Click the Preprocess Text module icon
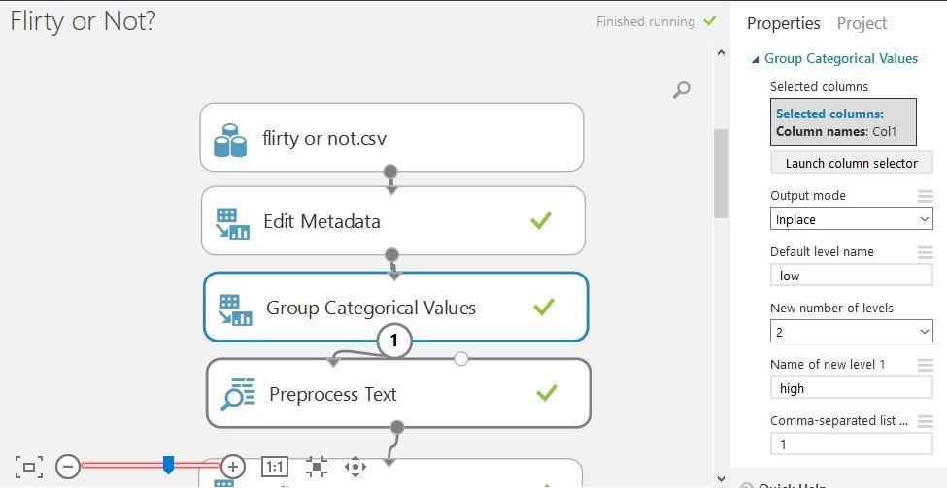Screen dimensions: 947x488 tap(238, 394)
